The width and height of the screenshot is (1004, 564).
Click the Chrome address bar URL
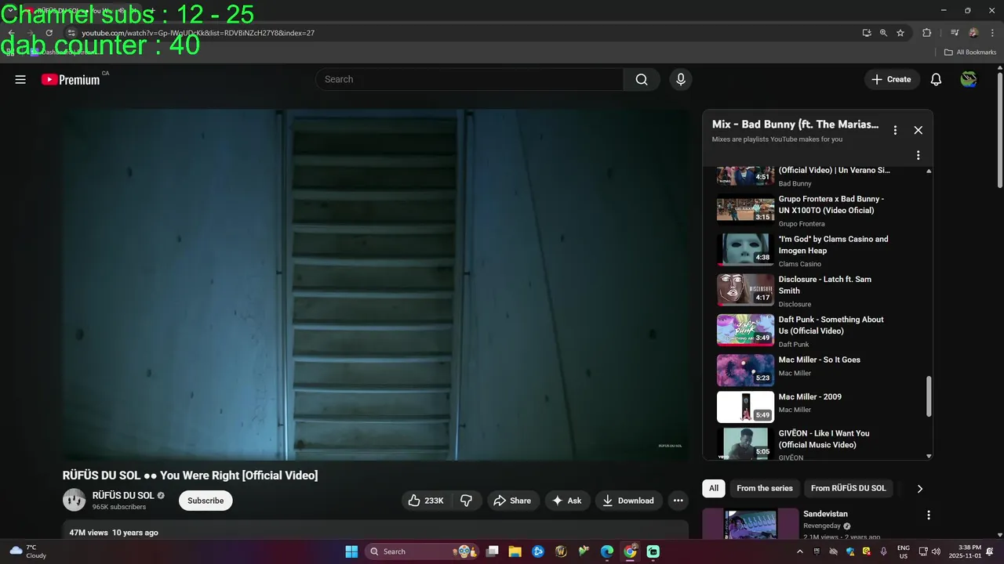point(198,33)
